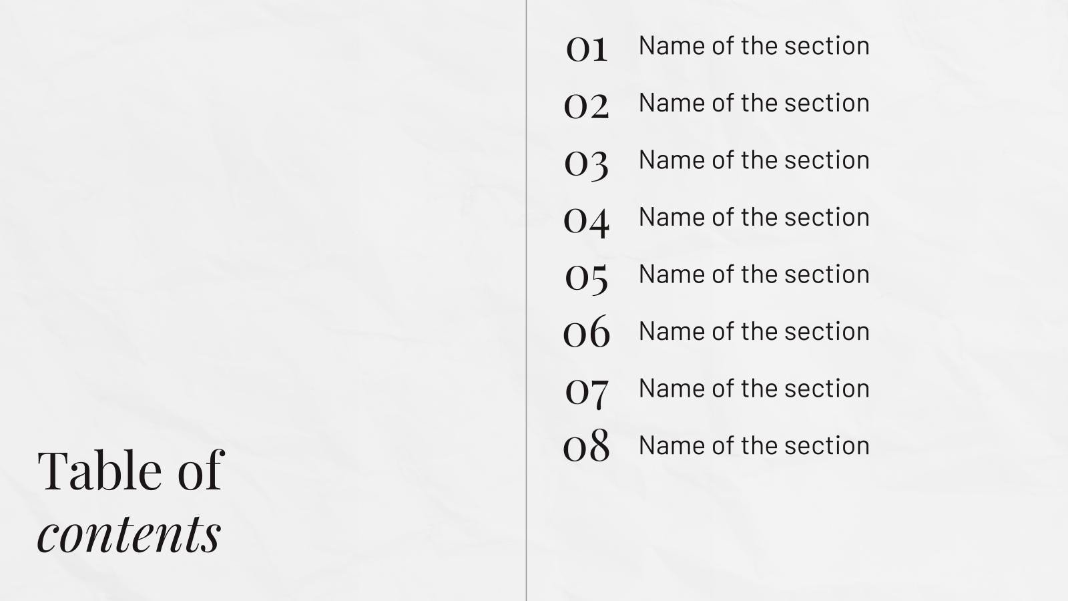The image size is (1068, 601).
Task: Select the section name beside 08
Action: (x=754, y=445)
